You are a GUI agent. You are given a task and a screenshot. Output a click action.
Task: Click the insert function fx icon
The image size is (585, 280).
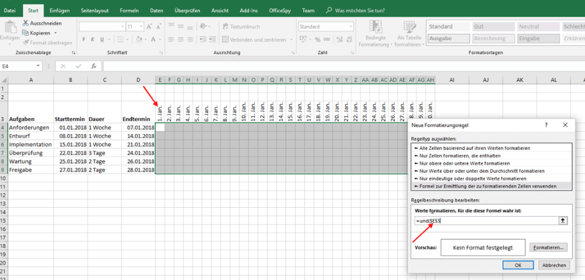pos(93,66)
